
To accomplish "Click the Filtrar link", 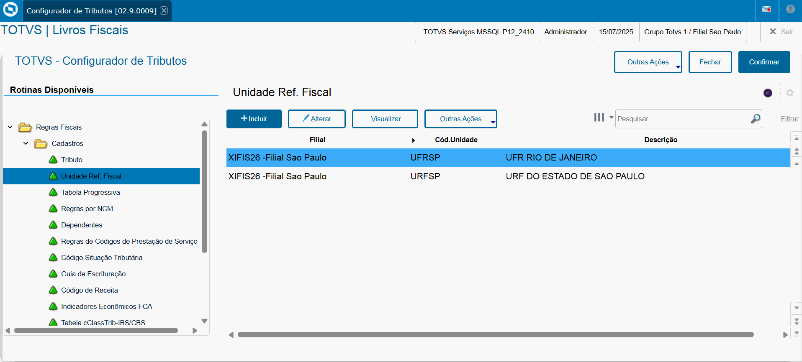I will pos(789,119).
